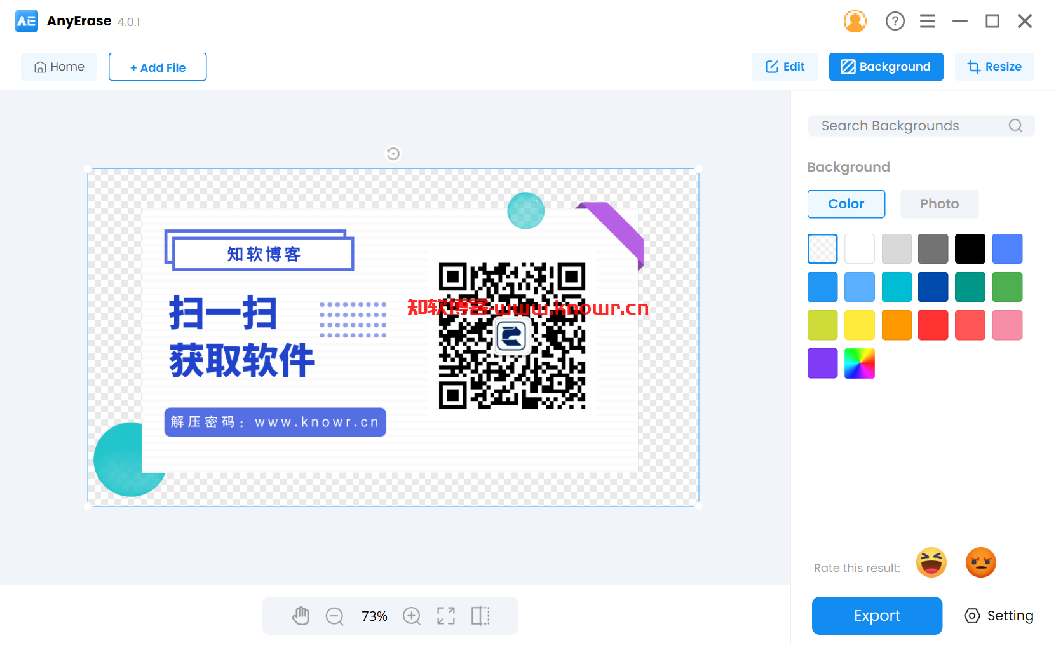Open the rainbow custom color picker
The width and height of the screenshot is (1056, 645).
860,363
